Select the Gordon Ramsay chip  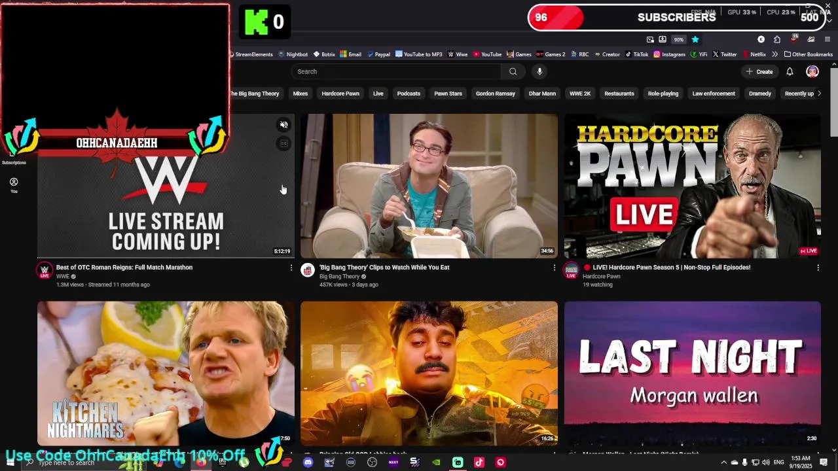click(495, 94)
